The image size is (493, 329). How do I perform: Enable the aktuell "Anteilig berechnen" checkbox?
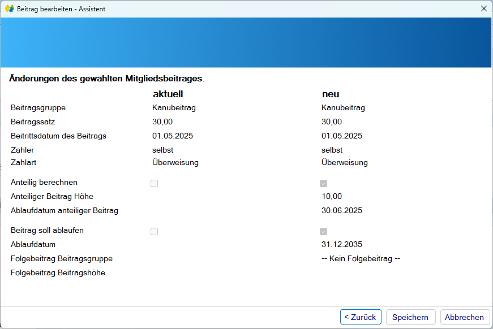coord(154,183)
